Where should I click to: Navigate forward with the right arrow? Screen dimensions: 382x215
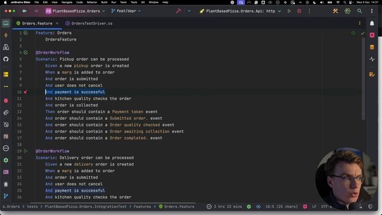pyautogui.click(x=36, y=11)
